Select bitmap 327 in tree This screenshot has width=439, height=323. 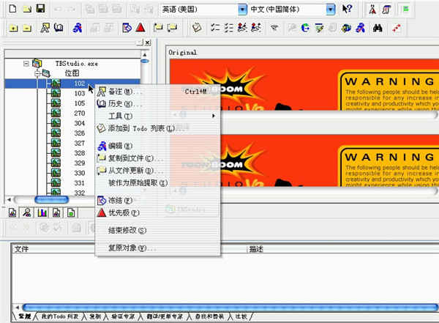80,144
